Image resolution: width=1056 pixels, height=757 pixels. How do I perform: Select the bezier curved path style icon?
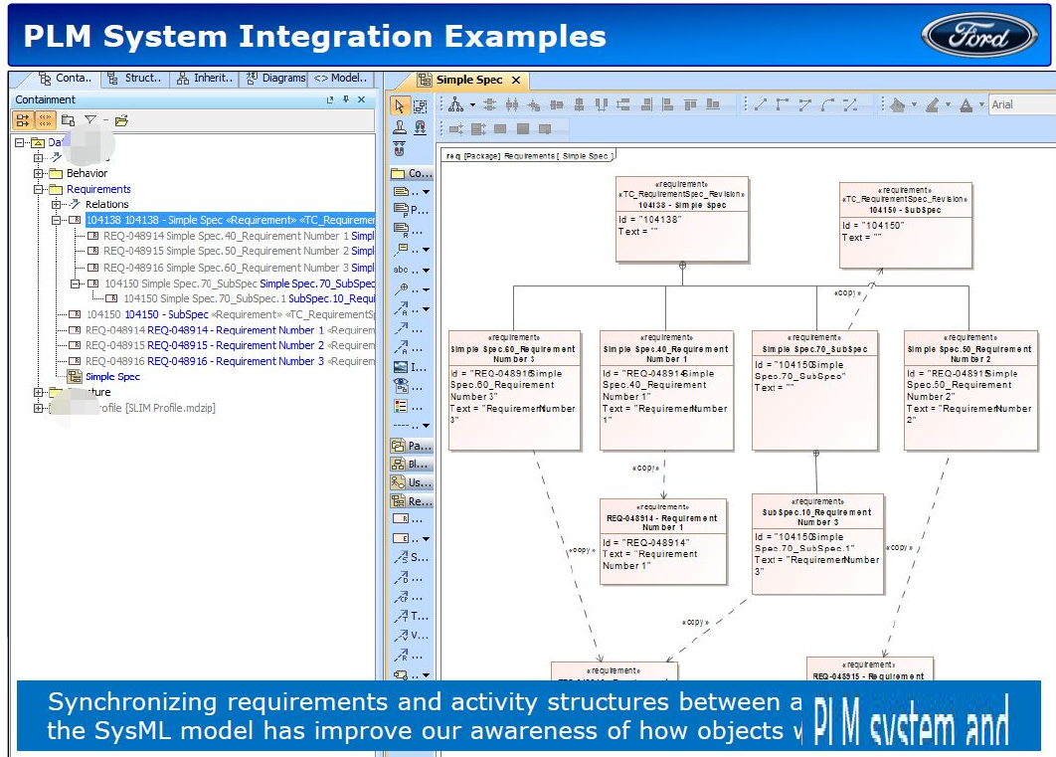(x=827, y=104)
